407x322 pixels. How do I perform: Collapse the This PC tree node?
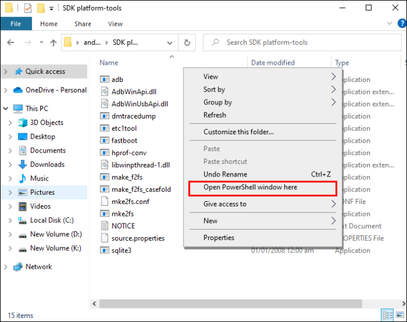click(x=6, y=109)
